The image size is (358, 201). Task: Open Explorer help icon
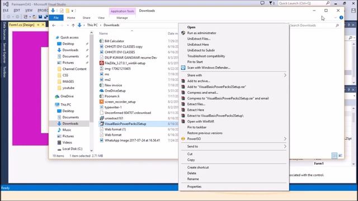coord(341,17)
